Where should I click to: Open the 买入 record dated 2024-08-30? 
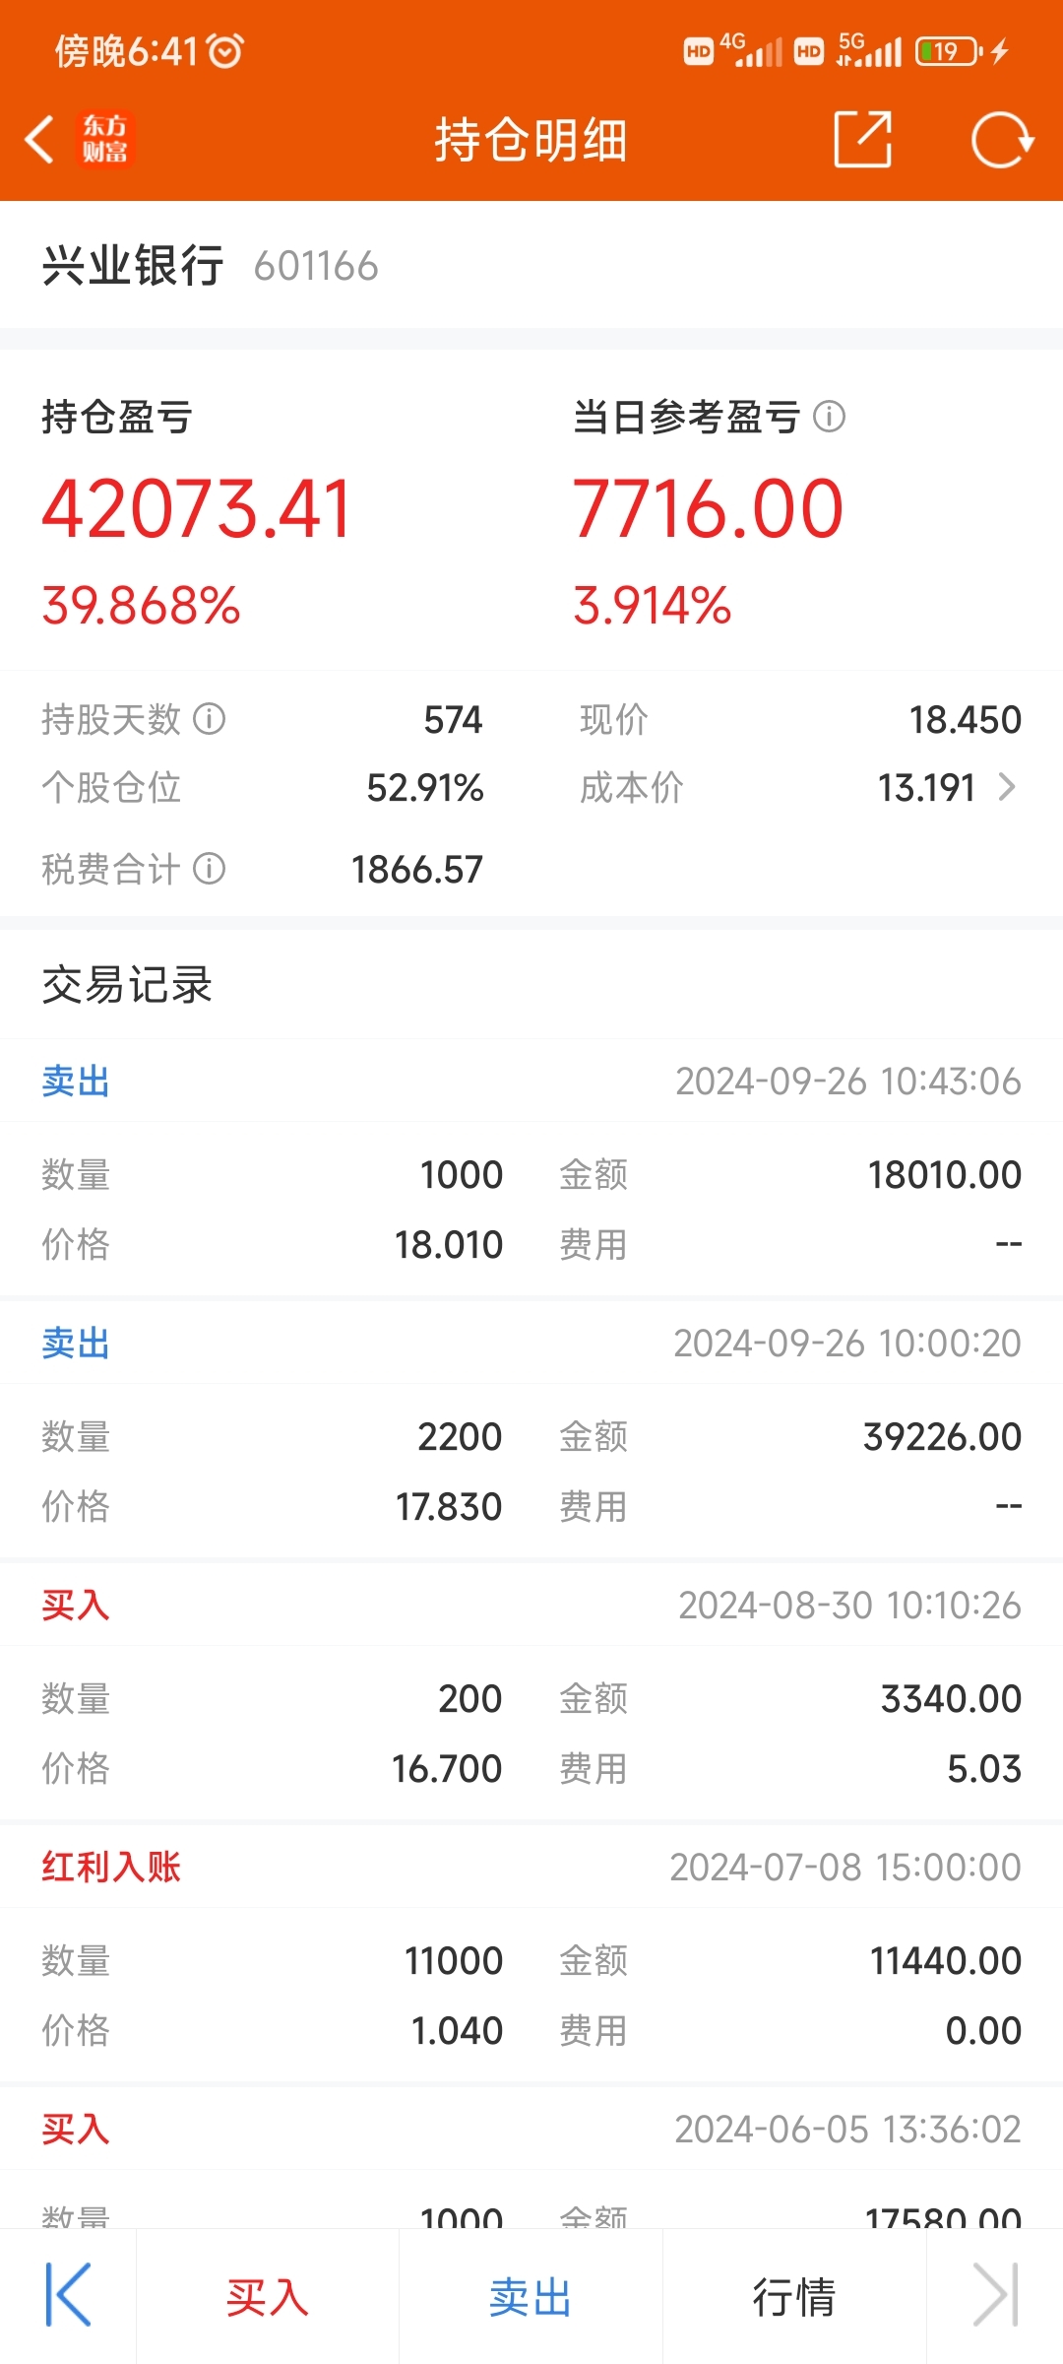coord(531,1692)
